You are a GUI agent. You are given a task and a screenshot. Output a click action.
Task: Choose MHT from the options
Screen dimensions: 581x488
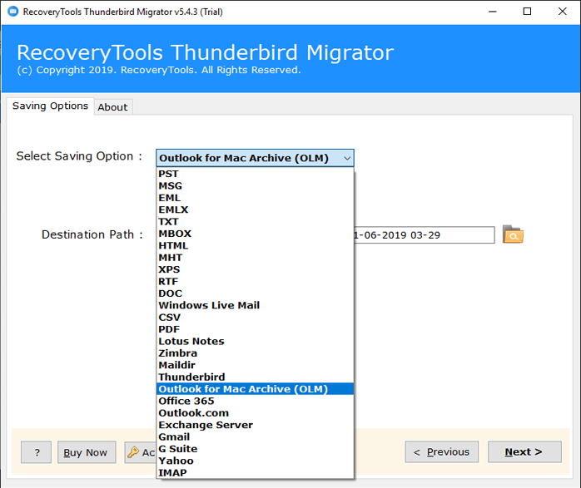(255, 258)
